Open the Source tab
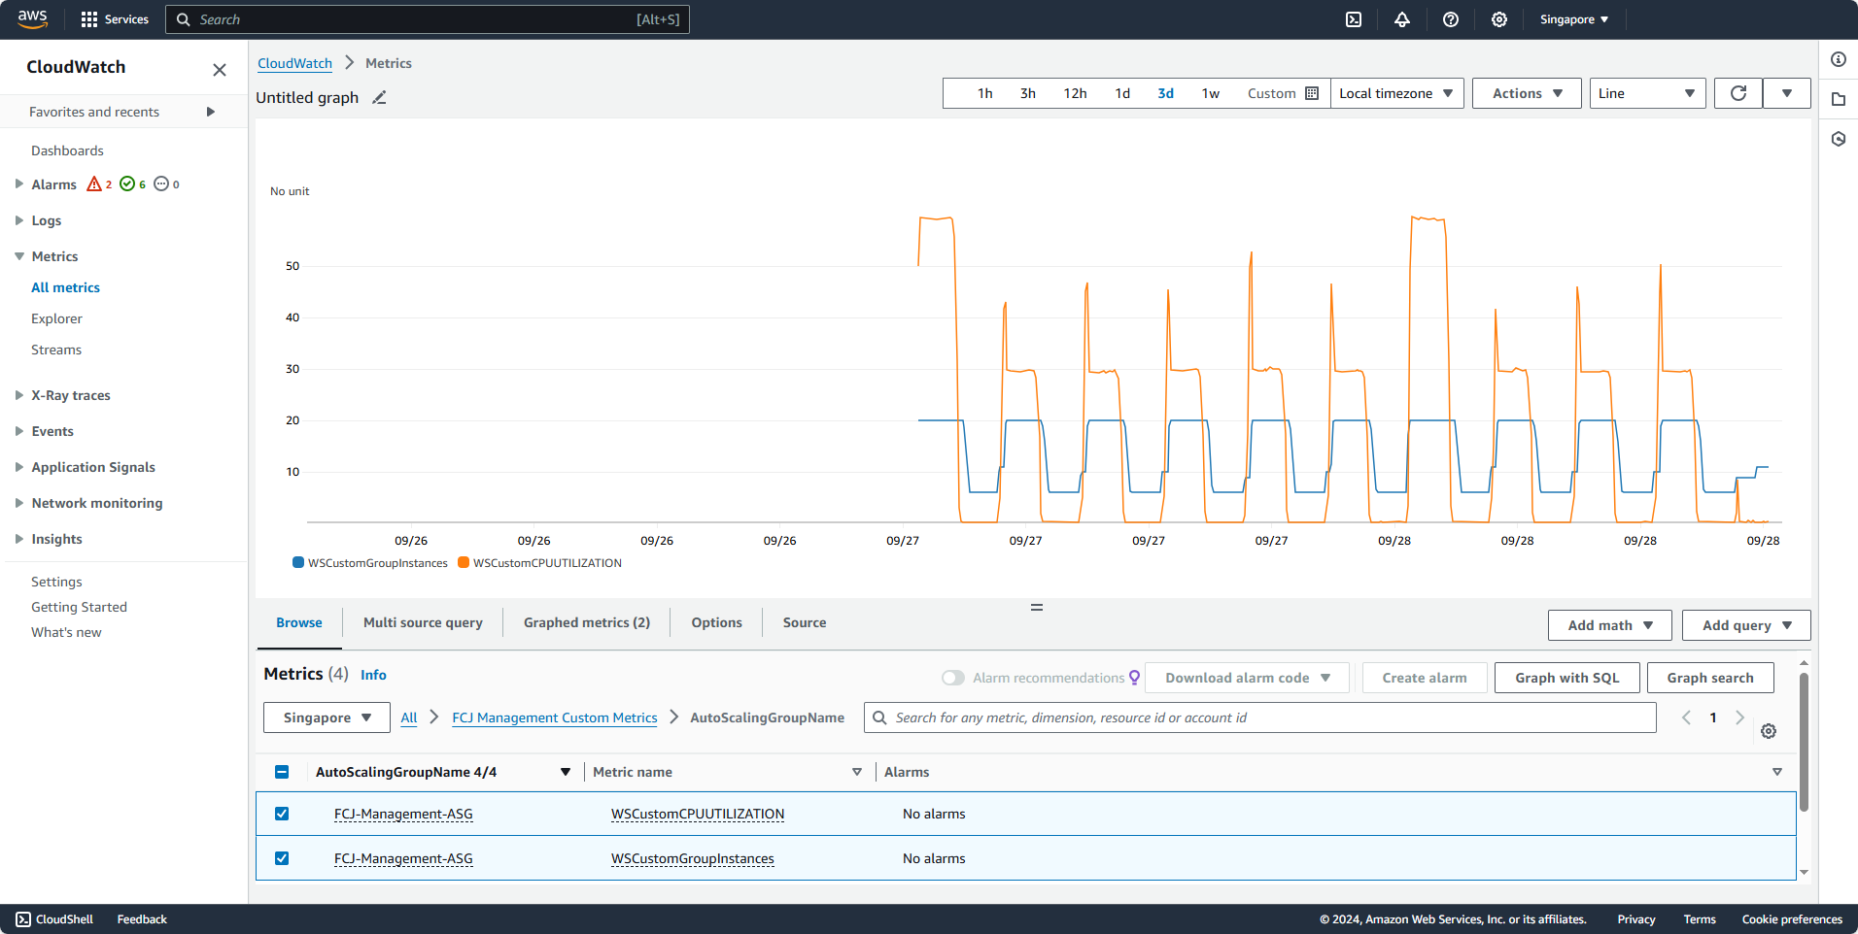 tap(804, 622)
